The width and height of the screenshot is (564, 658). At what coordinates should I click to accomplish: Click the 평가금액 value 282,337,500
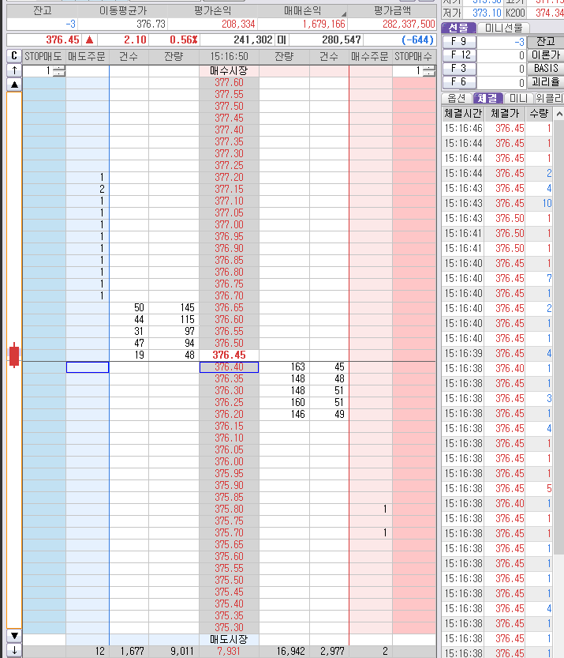pos(409,24)
